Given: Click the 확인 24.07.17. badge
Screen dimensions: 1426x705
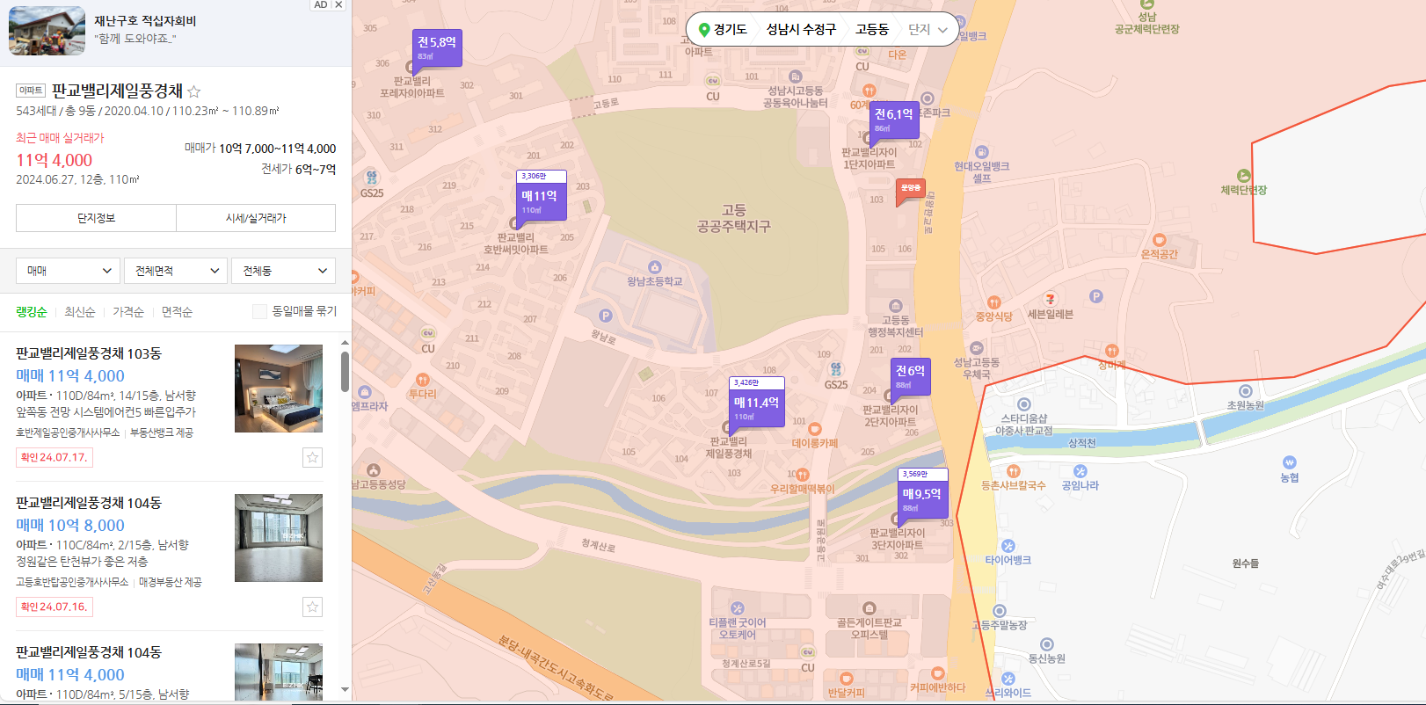Looking at the screenshot, I should coord(54,457).
